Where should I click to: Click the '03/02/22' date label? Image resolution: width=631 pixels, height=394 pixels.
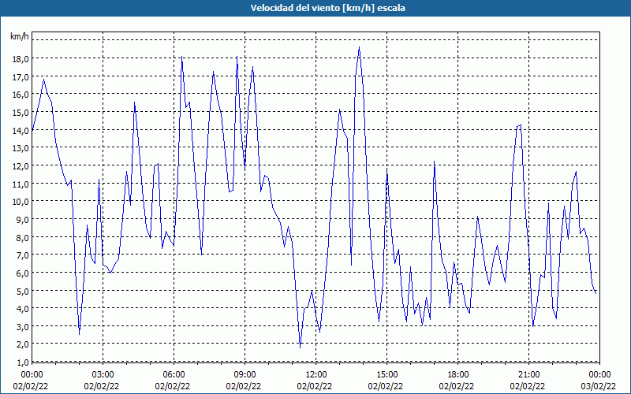pyautogui.click(x=598, y=386)
